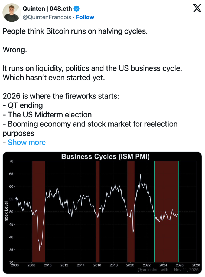Click the @sminston_with chart watermark

152,270
